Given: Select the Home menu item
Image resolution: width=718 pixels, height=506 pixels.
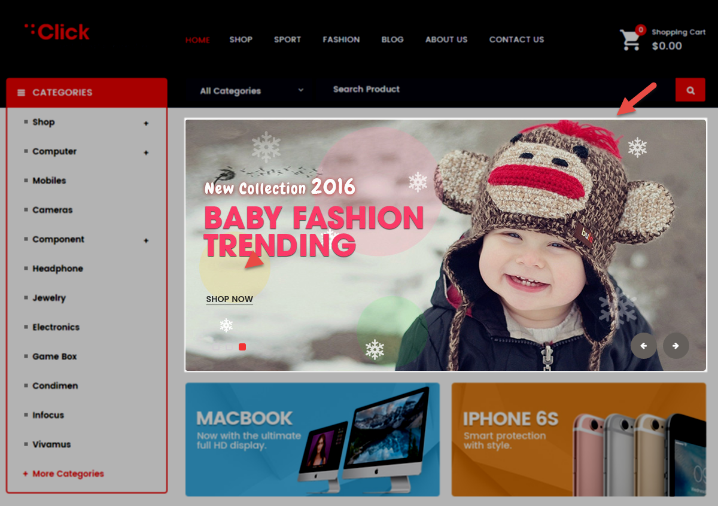Looking at the screenshot, I should pos(197,40).
